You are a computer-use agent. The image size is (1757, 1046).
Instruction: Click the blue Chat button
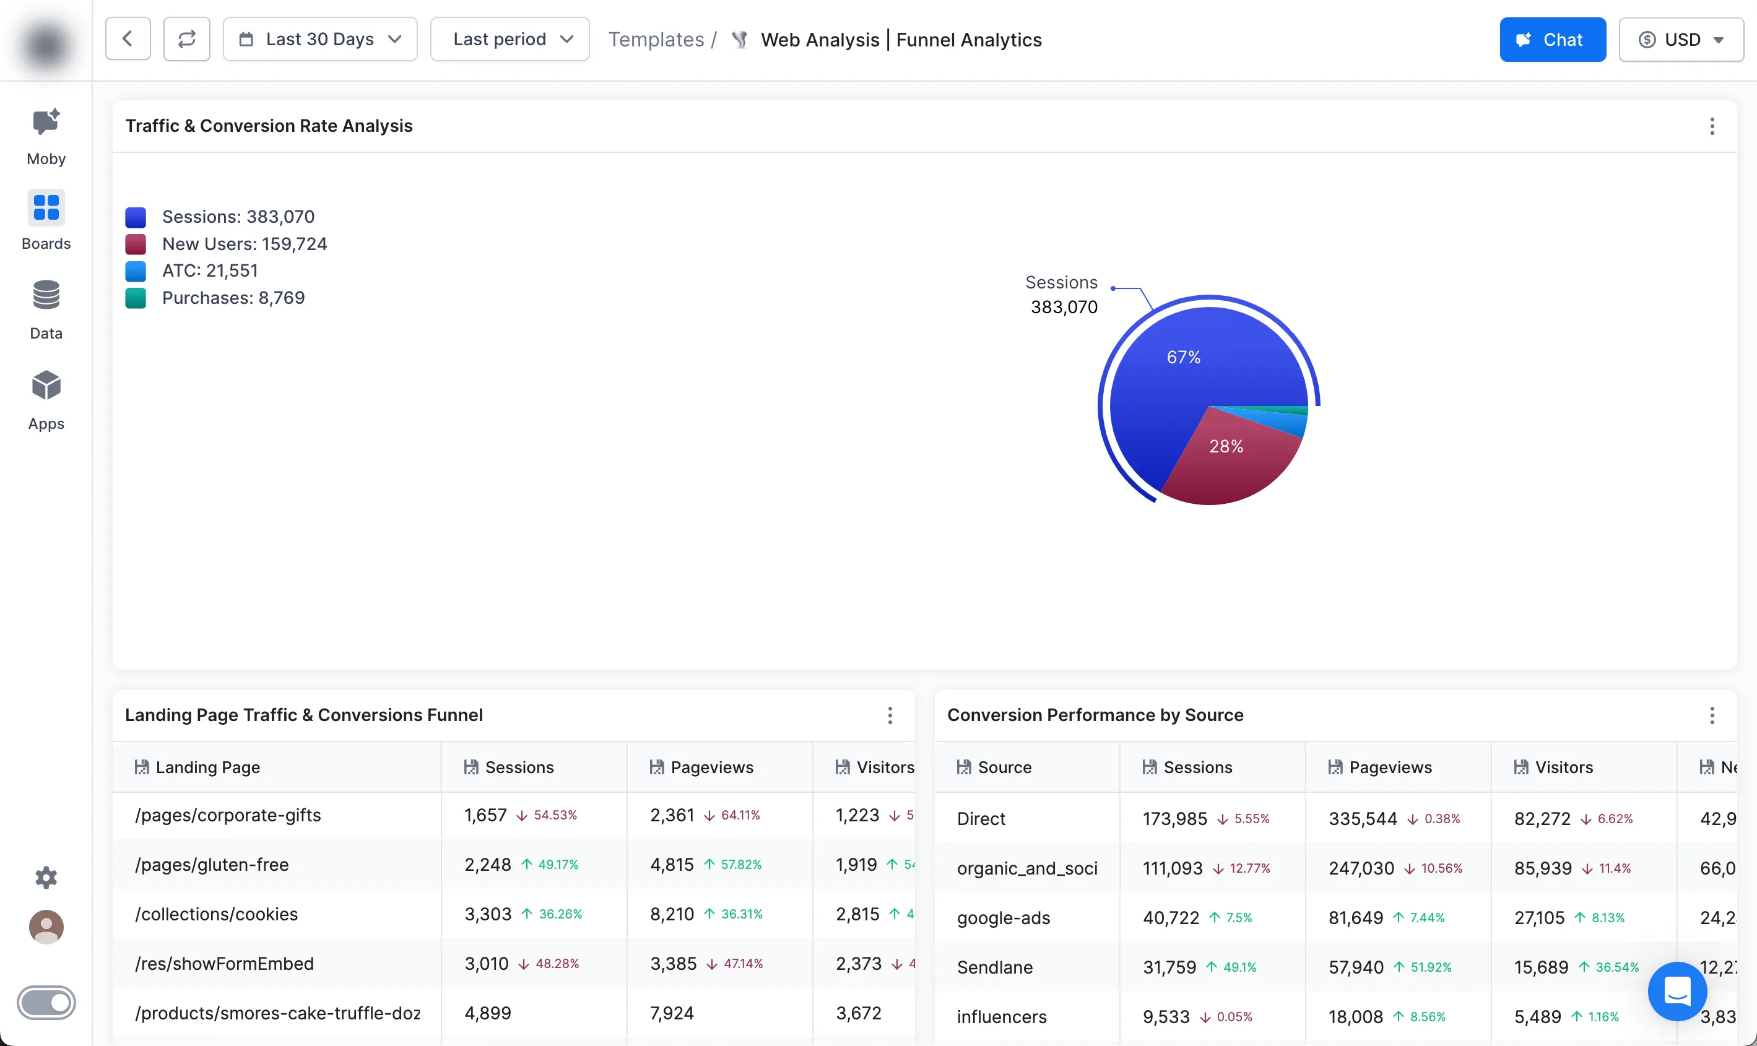pyautogui.click(x=1553, y=40)
